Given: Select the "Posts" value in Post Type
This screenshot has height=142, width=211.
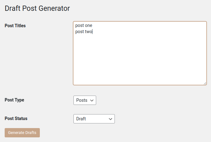Looking at the screenshot, I should point(82,100).
